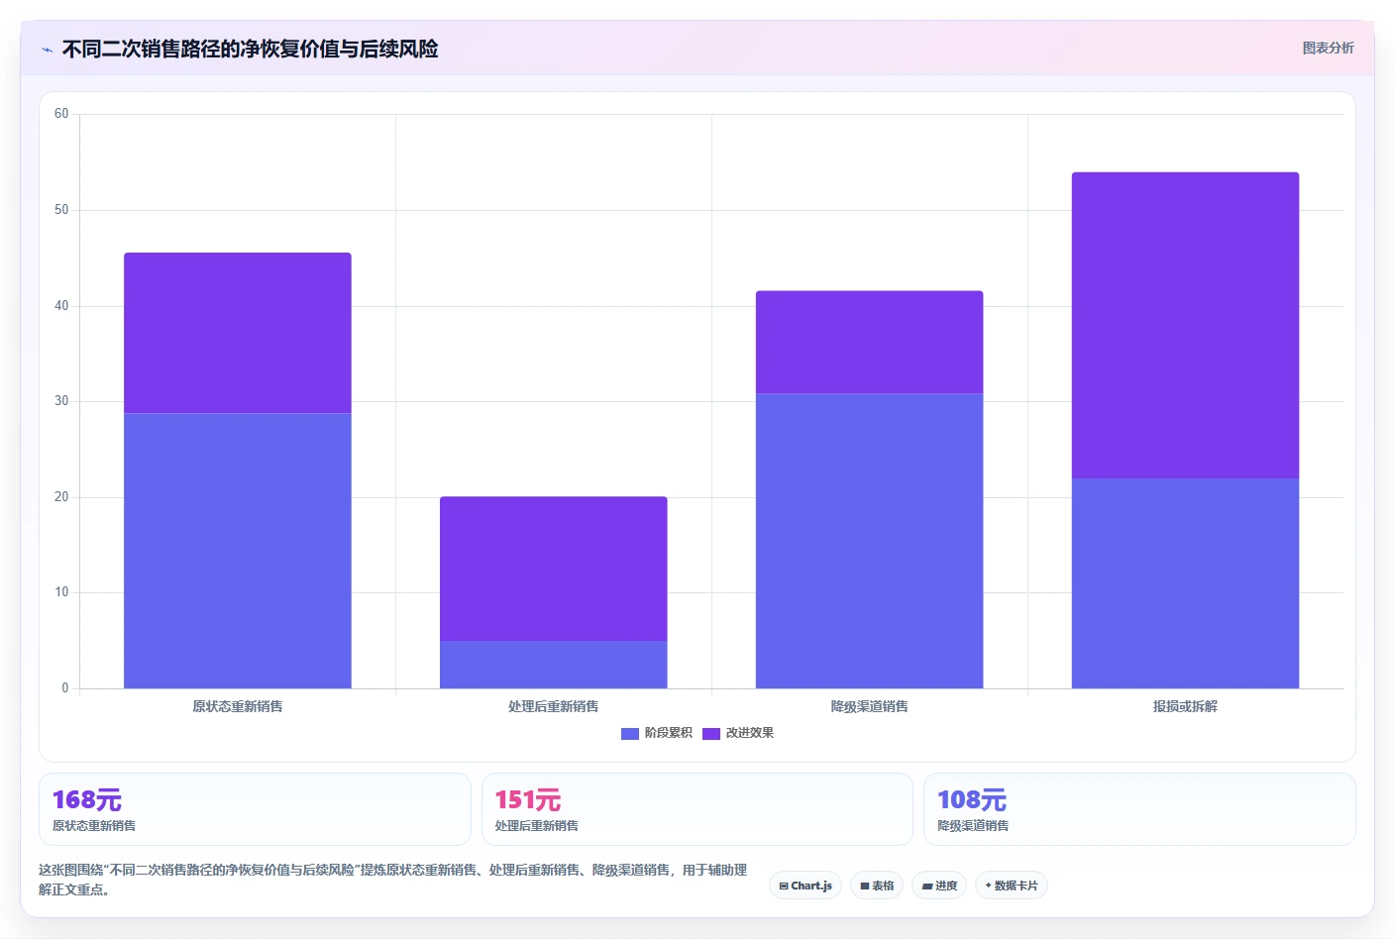Click the lightning icon beside the chart title
1395x939 pixels.
[47, 50]
